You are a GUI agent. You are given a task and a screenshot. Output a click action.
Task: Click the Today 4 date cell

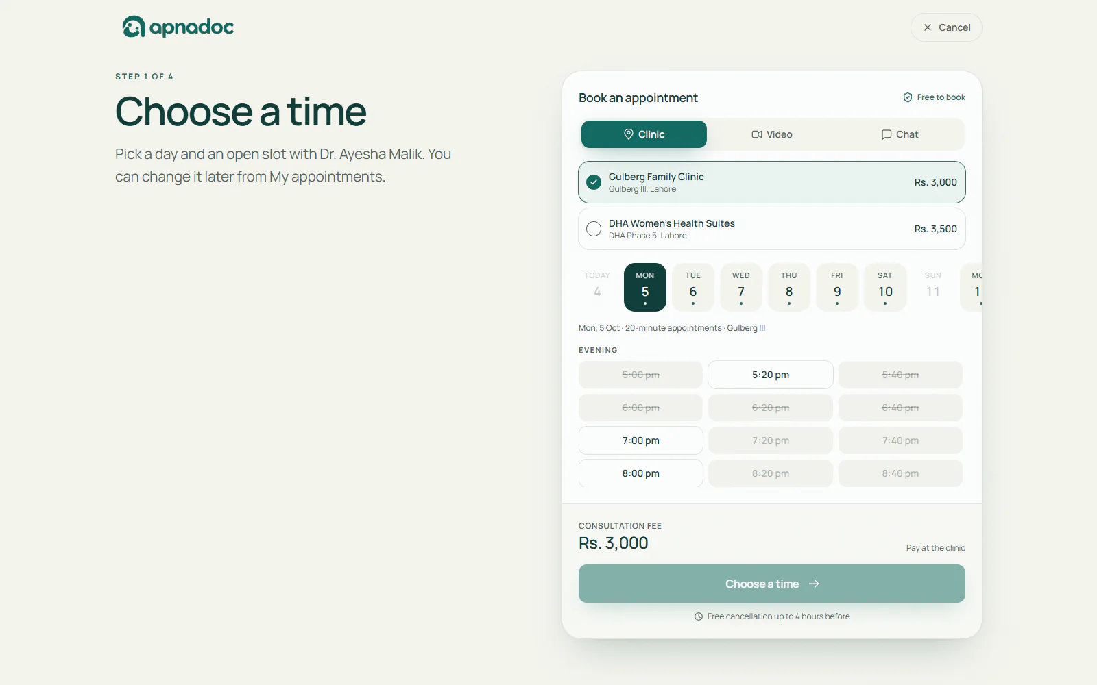coord(597,287)
